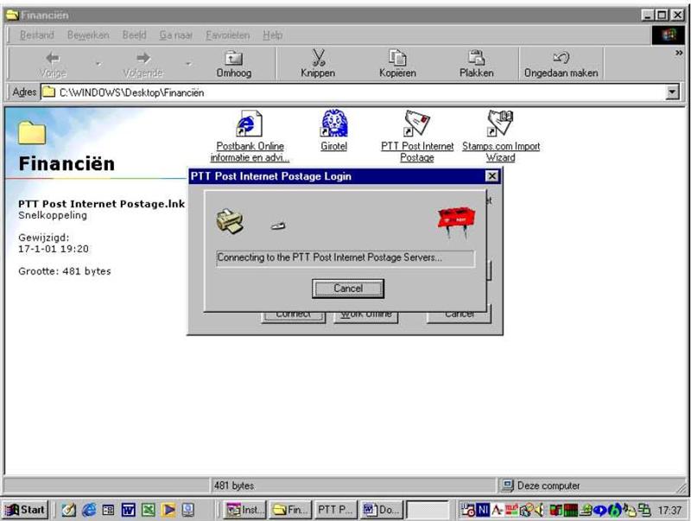Viewport: 691px width, 521px height.
Task: Click the Snelkoppeling file type text
Action: 53,215
